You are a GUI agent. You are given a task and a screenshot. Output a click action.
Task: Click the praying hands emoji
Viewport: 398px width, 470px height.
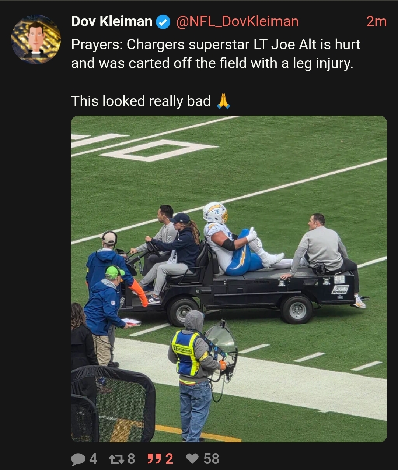[223, 101]
